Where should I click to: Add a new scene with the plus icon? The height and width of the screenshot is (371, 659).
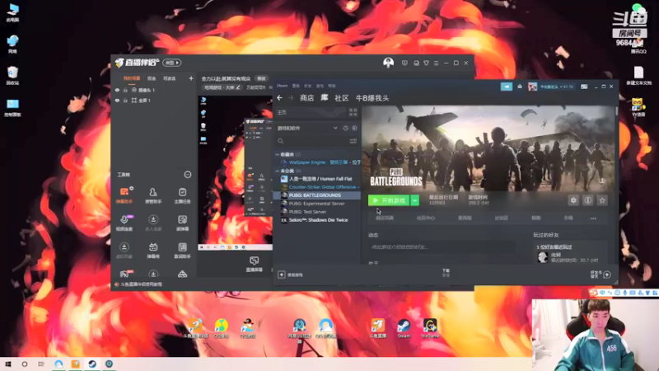pos(191,78)
